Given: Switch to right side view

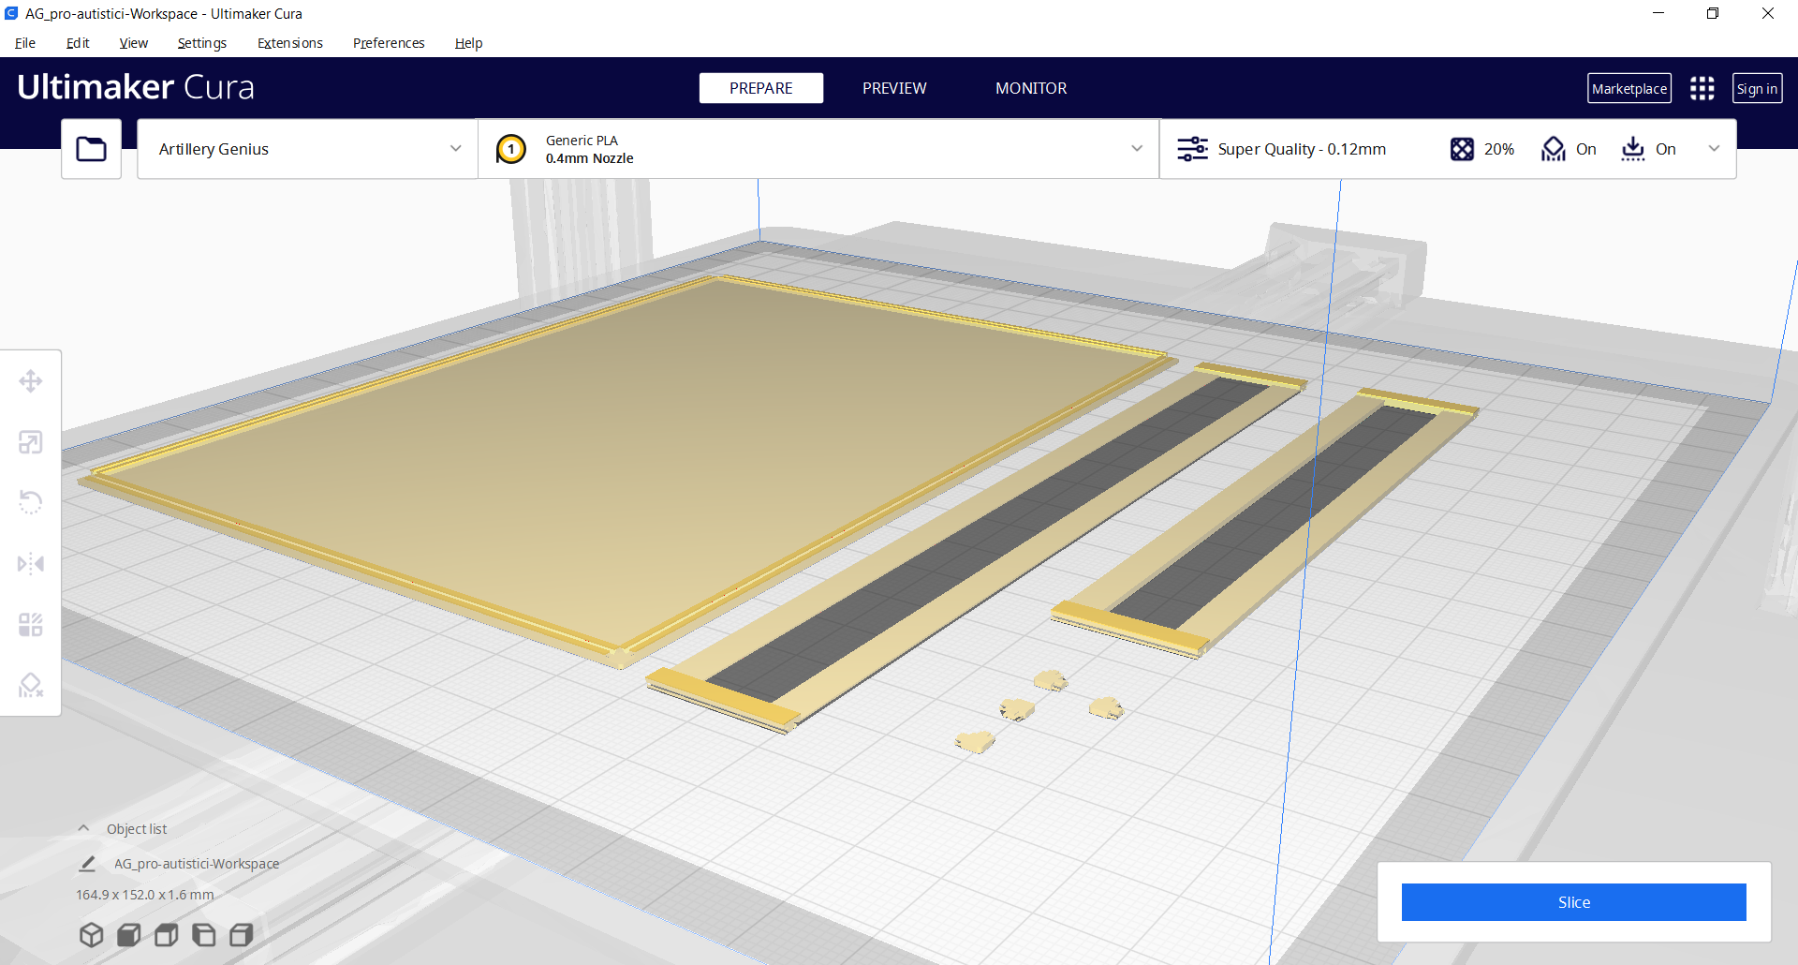Looking at the screenshot, I should (241, 935).
